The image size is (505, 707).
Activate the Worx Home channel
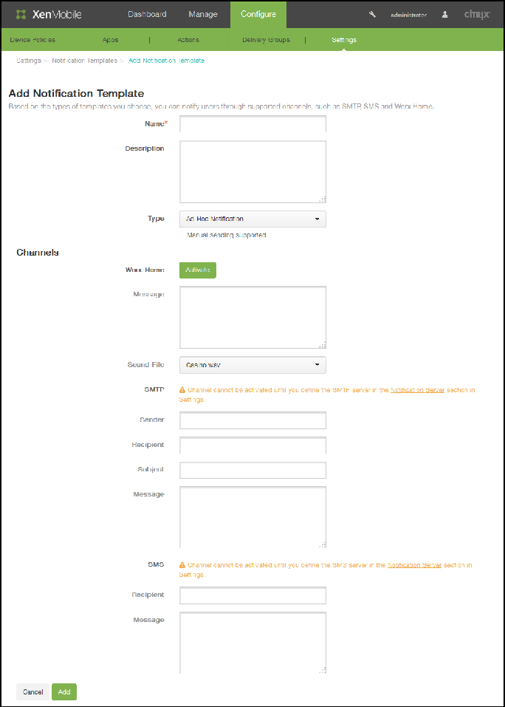tap(197, 270)
